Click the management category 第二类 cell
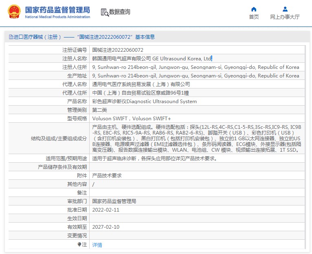Viewport: 312px width, 254px height. click(99, 110)
